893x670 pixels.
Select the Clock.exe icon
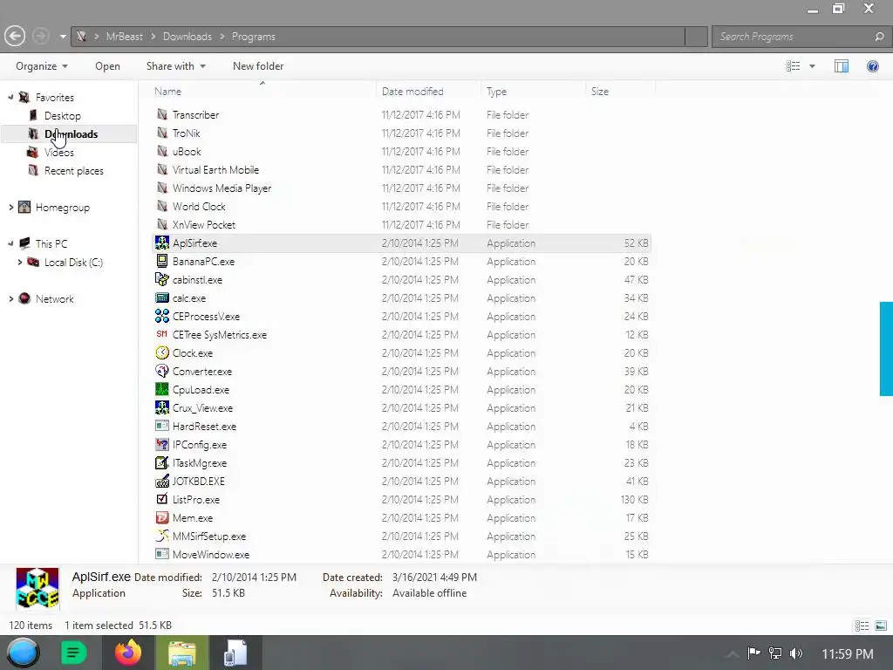pos(161,353)
